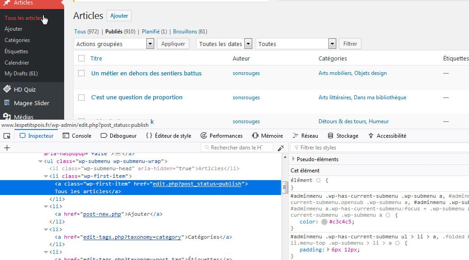This screenshot has height=260, width=469.
Task: Activate the element picker tool in devtools
Action: (7, 136)
